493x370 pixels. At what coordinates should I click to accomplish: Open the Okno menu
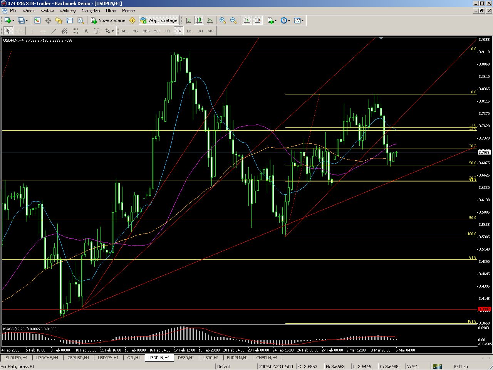pos(111,11)
